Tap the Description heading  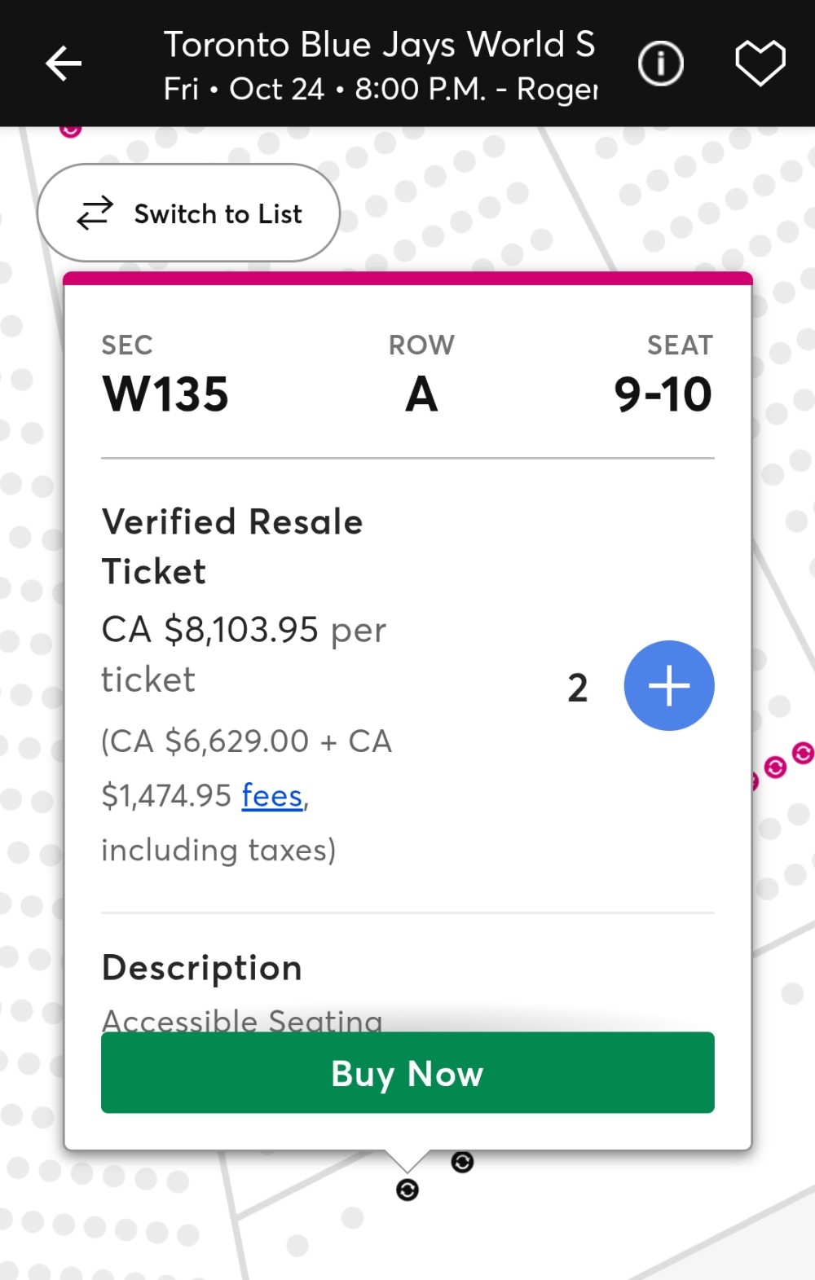[202, 968]
